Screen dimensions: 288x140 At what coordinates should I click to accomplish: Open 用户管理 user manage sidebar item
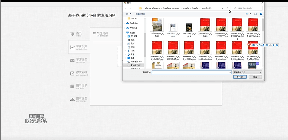tap(79, 99)
